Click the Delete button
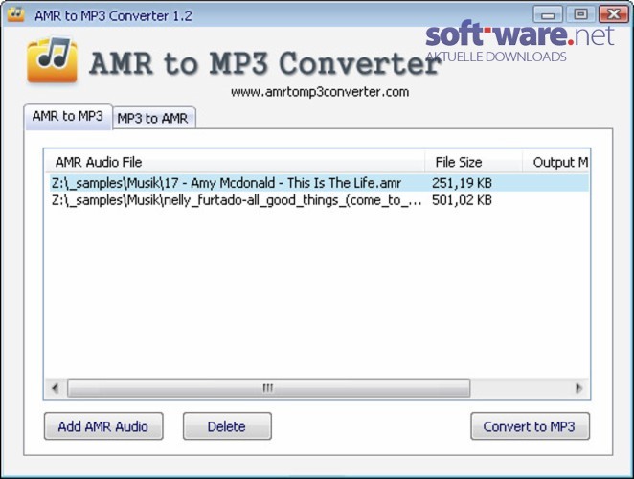 [x=227, y=426]
